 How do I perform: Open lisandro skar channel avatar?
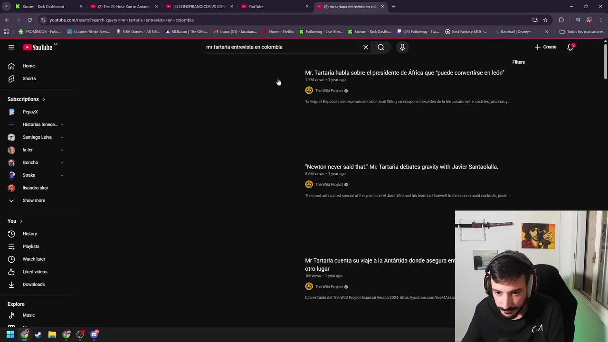tap(11, 188)
